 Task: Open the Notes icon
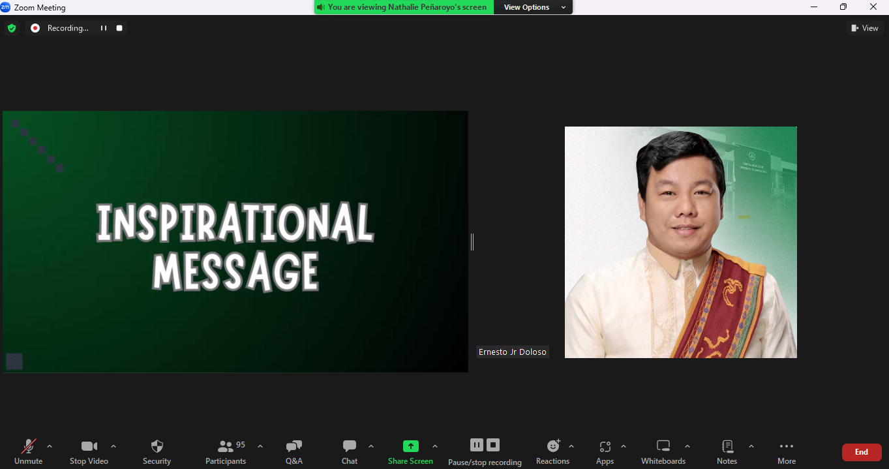click(727, 447)
